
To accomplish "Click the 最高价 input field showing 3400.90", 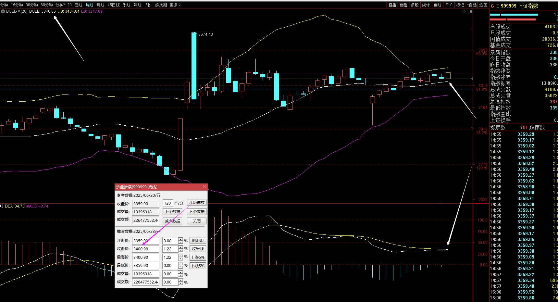I will (145, 257).
